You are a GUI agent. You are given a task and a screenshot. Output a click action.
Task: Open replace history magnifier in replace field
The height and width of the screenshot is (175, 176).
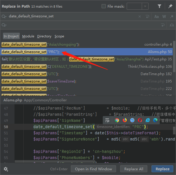[x=4, y=25]
